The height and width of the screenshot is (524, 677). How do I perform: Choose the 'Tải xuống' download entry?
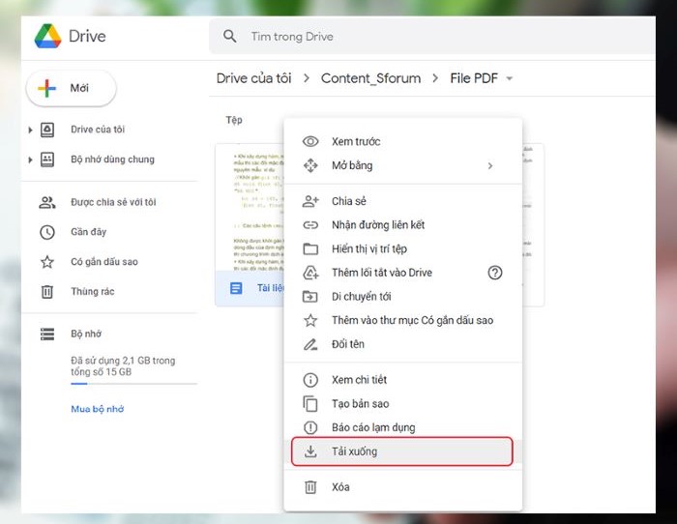point(402,451)
